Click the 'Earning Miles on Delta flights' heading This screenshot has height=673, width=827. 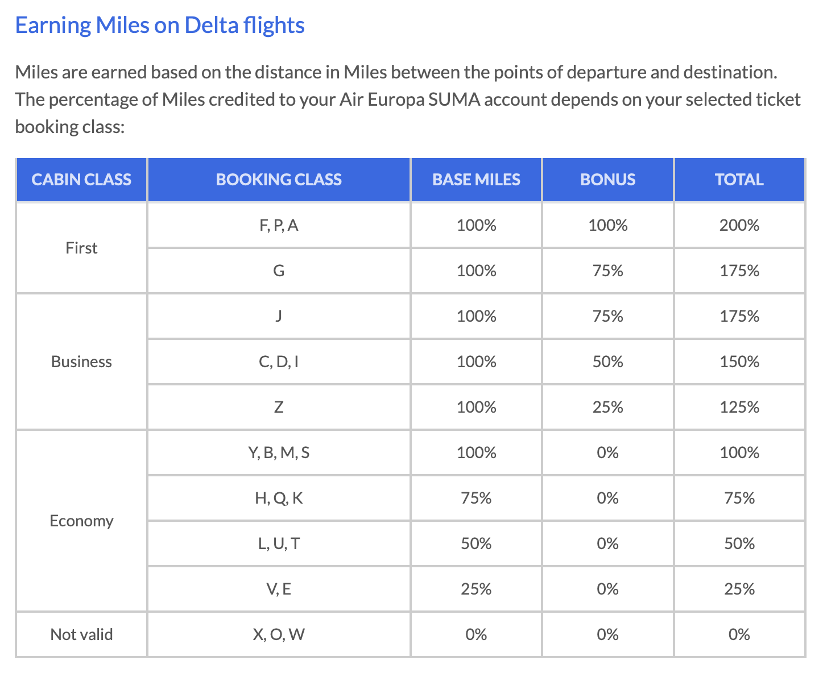[160, 26]
